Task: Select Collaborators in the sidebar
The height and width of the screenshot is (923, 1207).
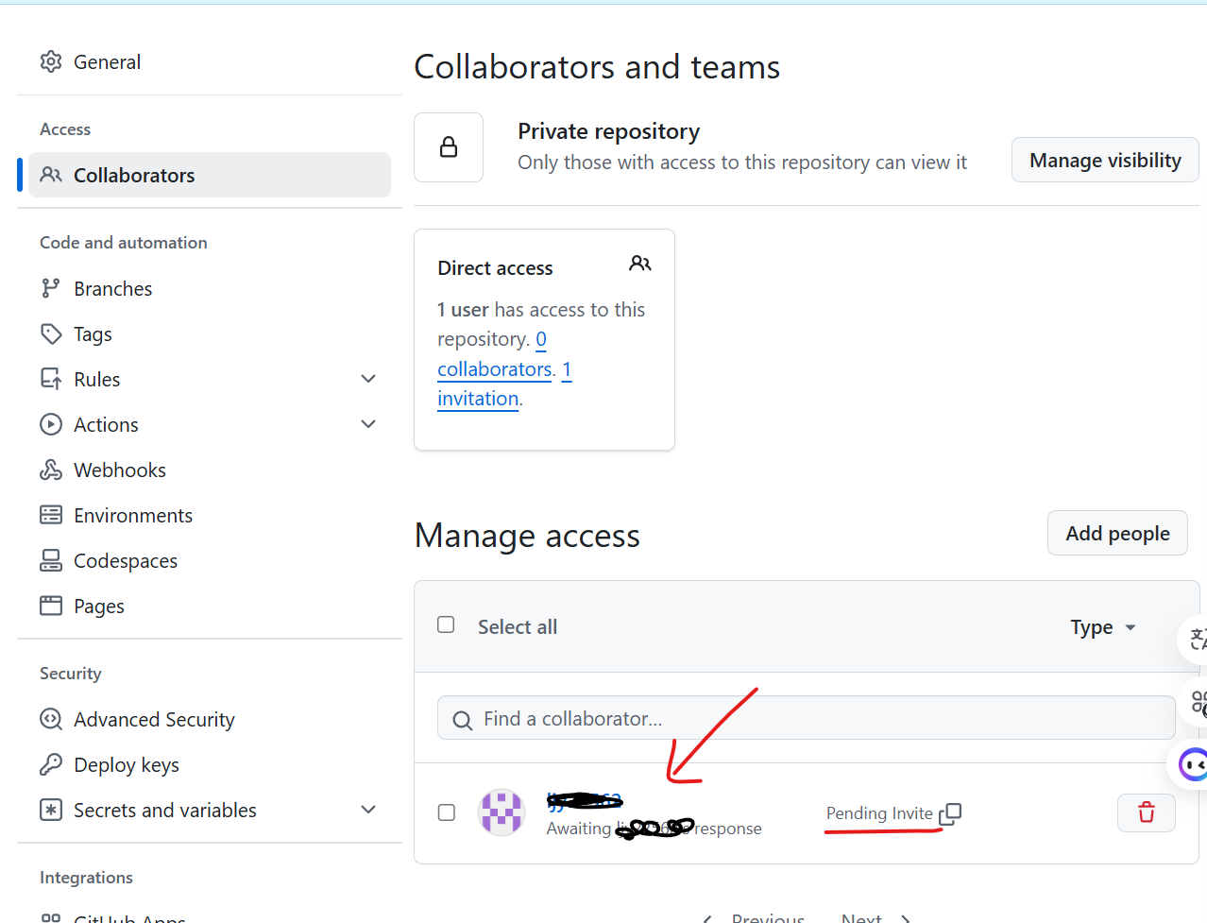Action: (210, 175)
